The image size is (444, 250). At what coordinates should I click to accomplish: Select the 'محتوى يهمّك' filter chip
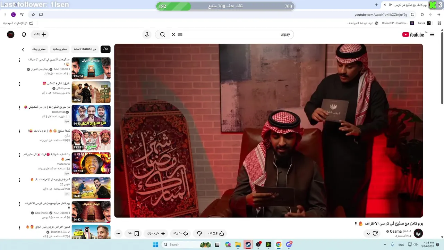[39, 49]
